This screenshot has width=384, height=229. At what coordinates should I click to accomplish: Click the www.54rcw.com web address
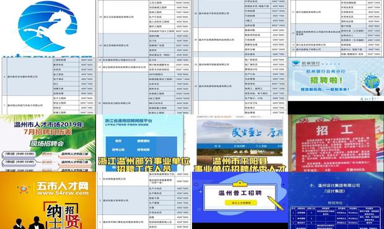(x=63, y=193)
